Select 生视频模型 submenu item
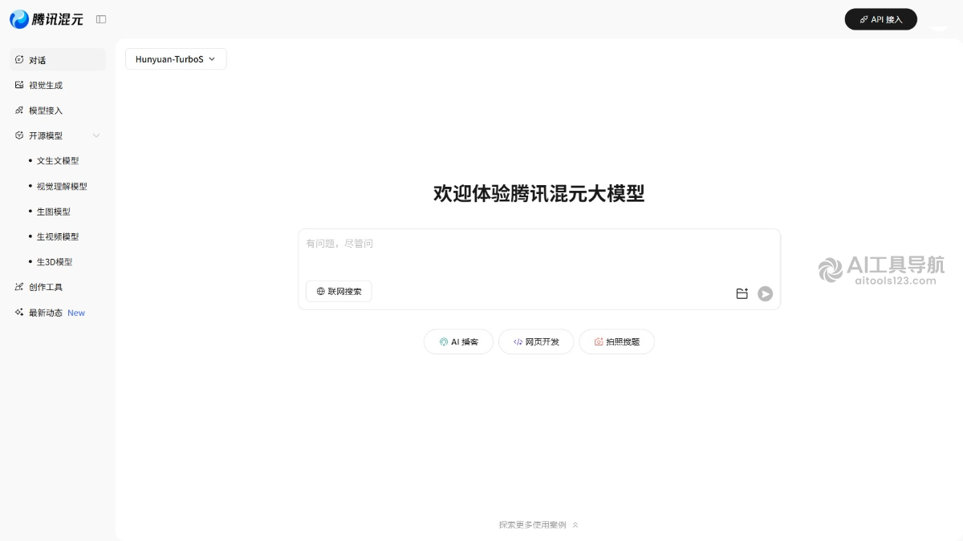Screen dimensions: 963x541 coord(58,236)
